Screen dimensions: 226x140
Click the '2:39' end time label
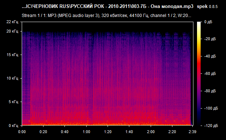[x=192, y=132]
